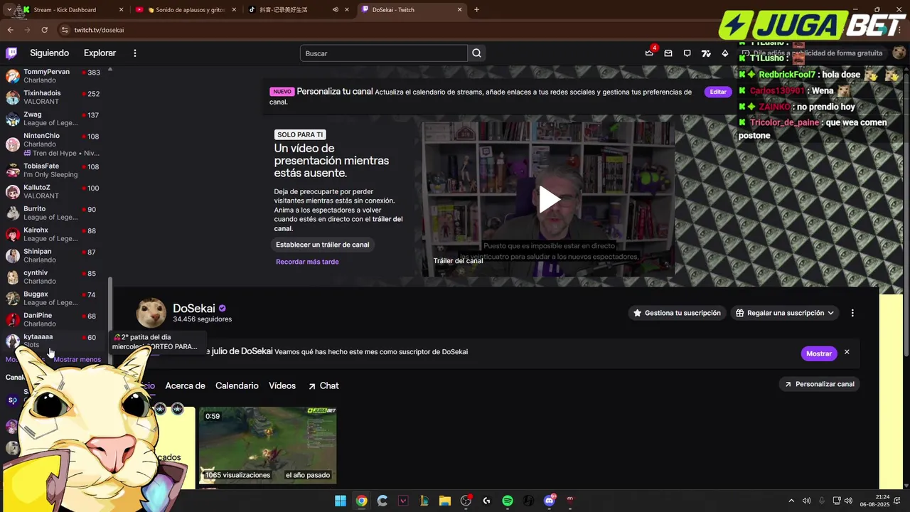
Task: Open Kairohx channel in sidebar
Action: pos(54,234)
